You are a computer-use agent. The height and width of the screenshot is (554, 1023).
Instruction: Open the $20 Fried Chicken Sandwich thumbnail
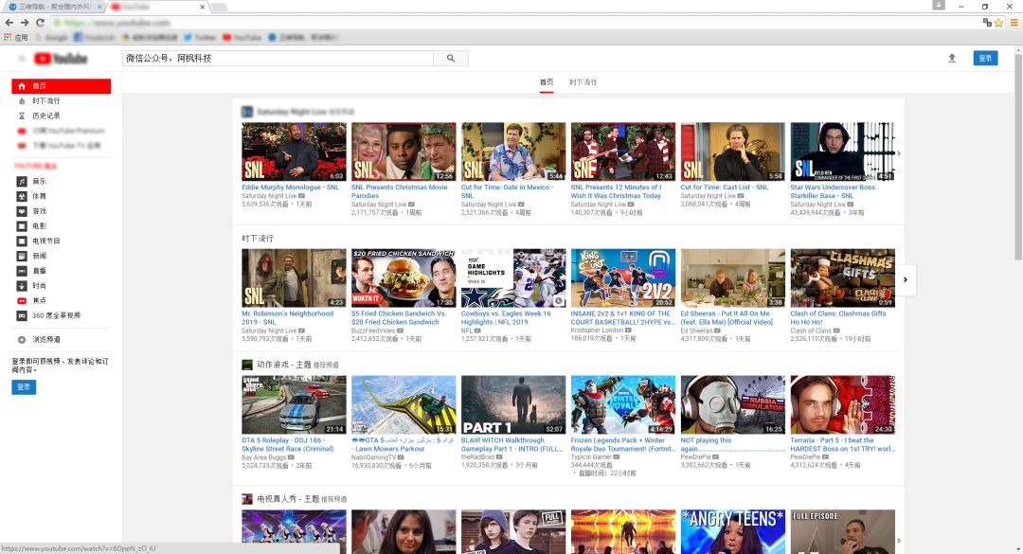[404, 278]
